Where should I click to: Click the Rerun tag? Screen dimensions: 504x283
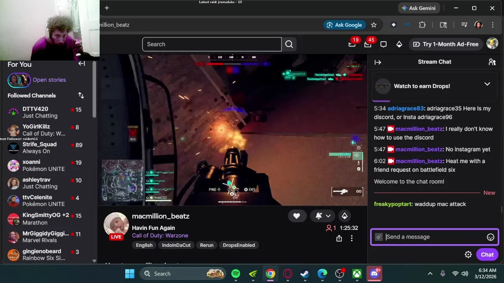pos(207,245)
